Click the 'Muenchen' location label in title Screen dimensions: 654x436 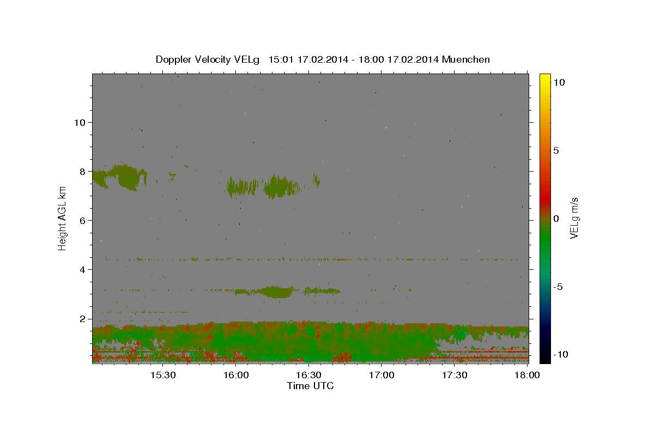[x=466, y=59]
